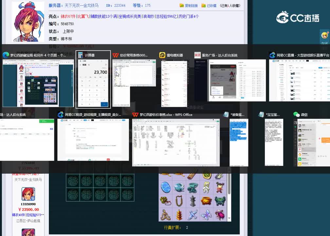Click notepad icon beside *宝宝鉴

261,115
